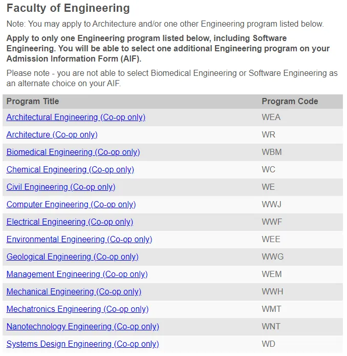Open Environmental Engineering (Co-op only) program
The width and height of the screenshot is (347, 356).
tap(79, 240)
